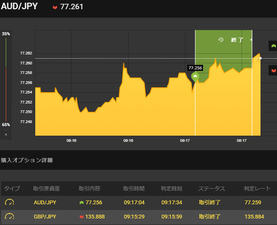The image size is (277, 225).
Task: Click the red down arrow beside 77.261
Action: point(55,7)
